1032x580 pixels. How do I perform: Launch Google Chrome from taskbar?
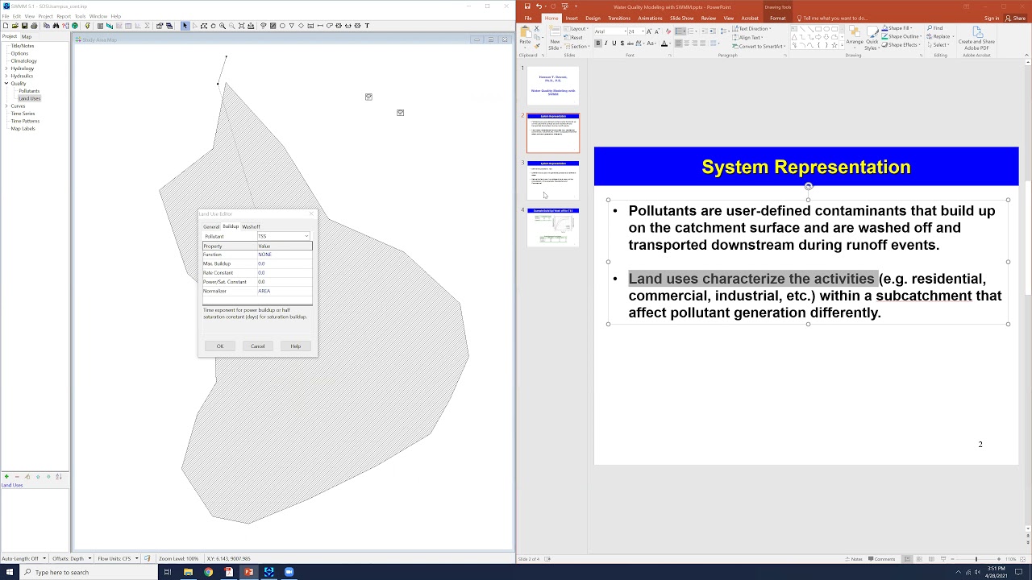(208, 572)
